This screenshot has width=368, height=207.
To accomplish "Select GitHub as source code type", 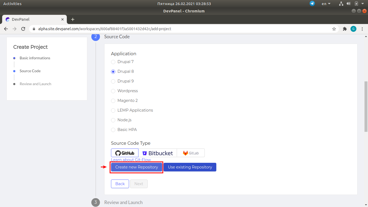I will pyautogui.click(x=124, y=153).
